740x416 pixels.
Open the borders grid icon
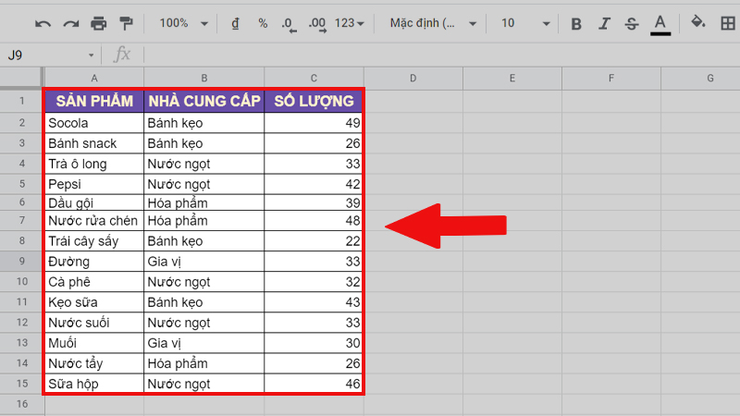726,23
